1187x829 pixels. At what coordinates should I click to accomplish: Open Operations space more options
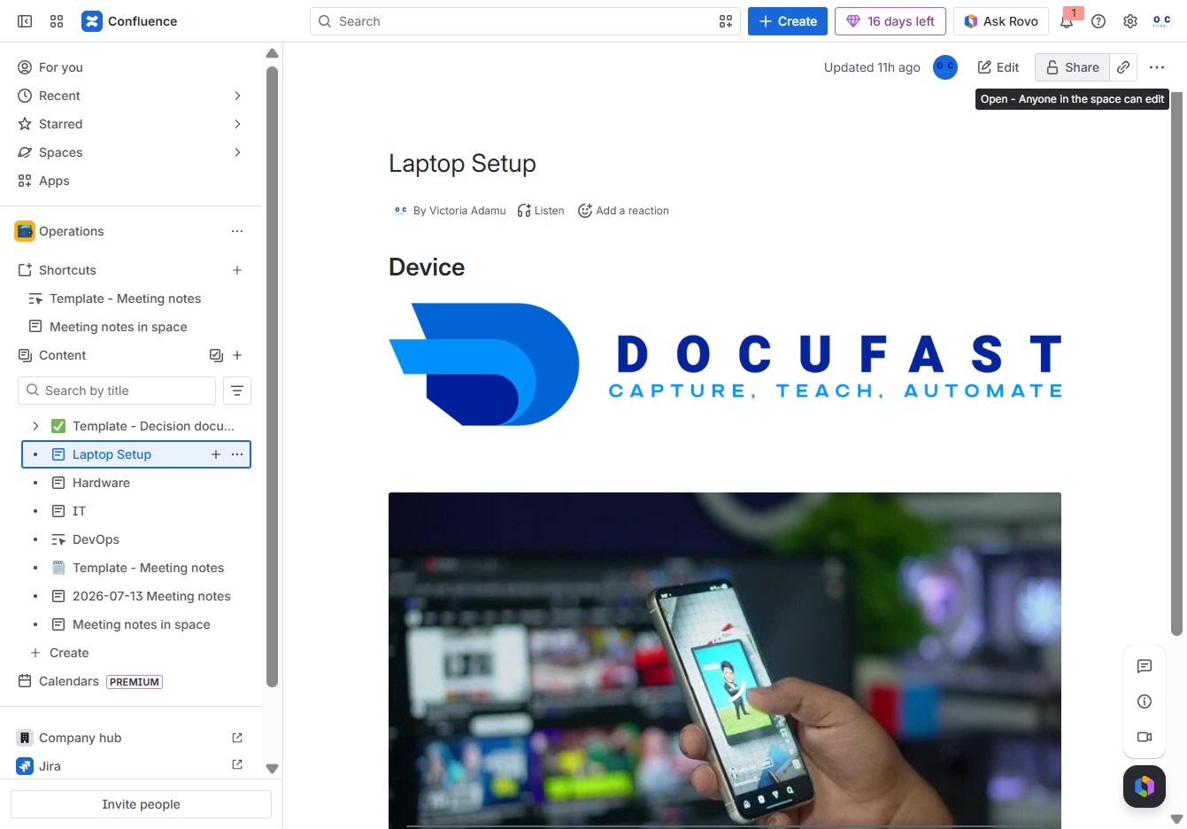[x=237, y=231]
